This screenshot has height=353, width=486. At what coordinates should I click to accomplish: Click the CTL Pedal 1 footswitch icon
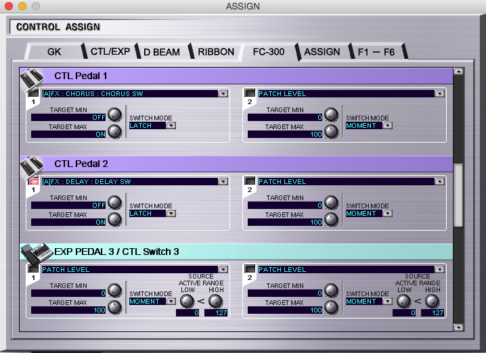32,79
